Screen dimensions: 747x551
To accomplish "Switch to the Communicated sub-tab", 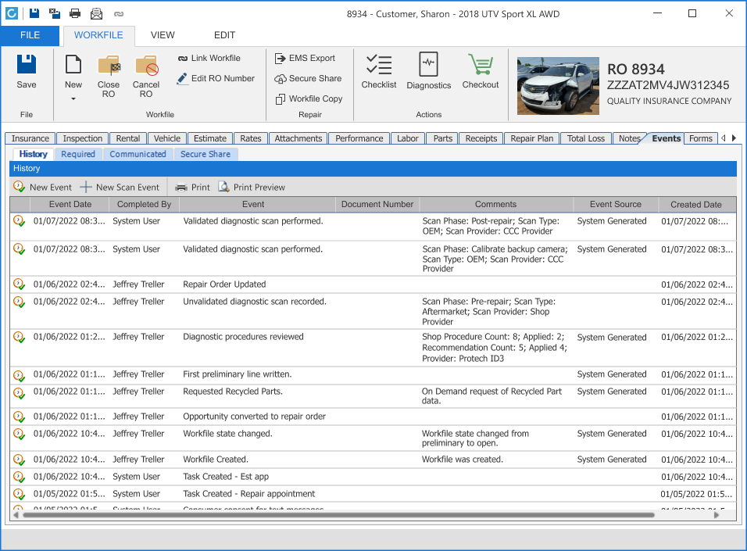I will tap(138, 154).
